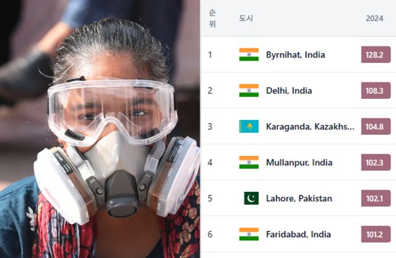The image size is (396, 258).
Task: Select the Faridabad, India city name
Action: [x=298, y=234]
